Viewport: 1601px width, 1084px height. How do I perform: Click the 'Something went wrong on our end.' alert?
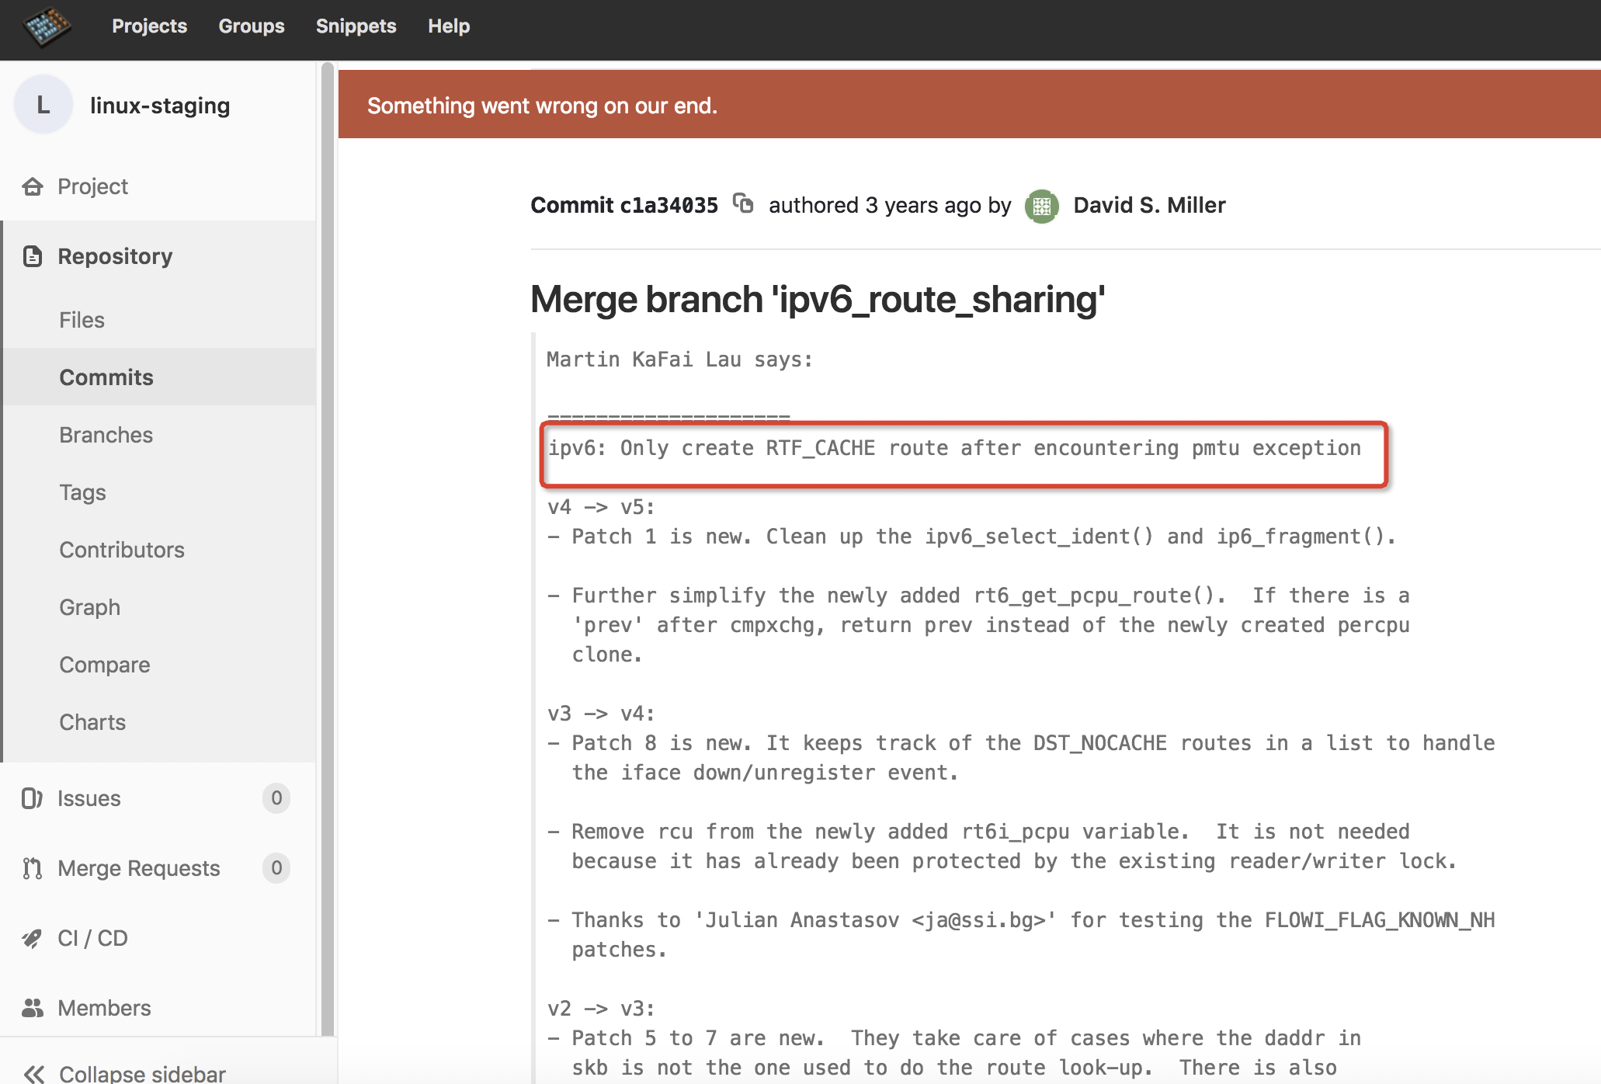pyautogui.click(x=969, y=105)
